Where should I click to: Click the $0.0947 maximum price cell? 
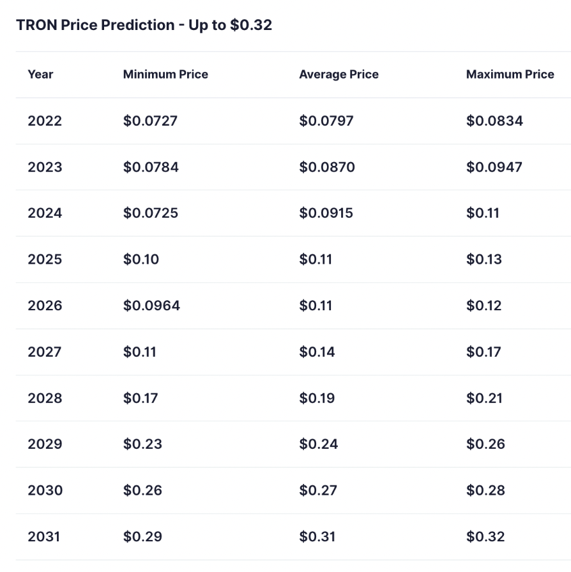(x=494, y=167)
